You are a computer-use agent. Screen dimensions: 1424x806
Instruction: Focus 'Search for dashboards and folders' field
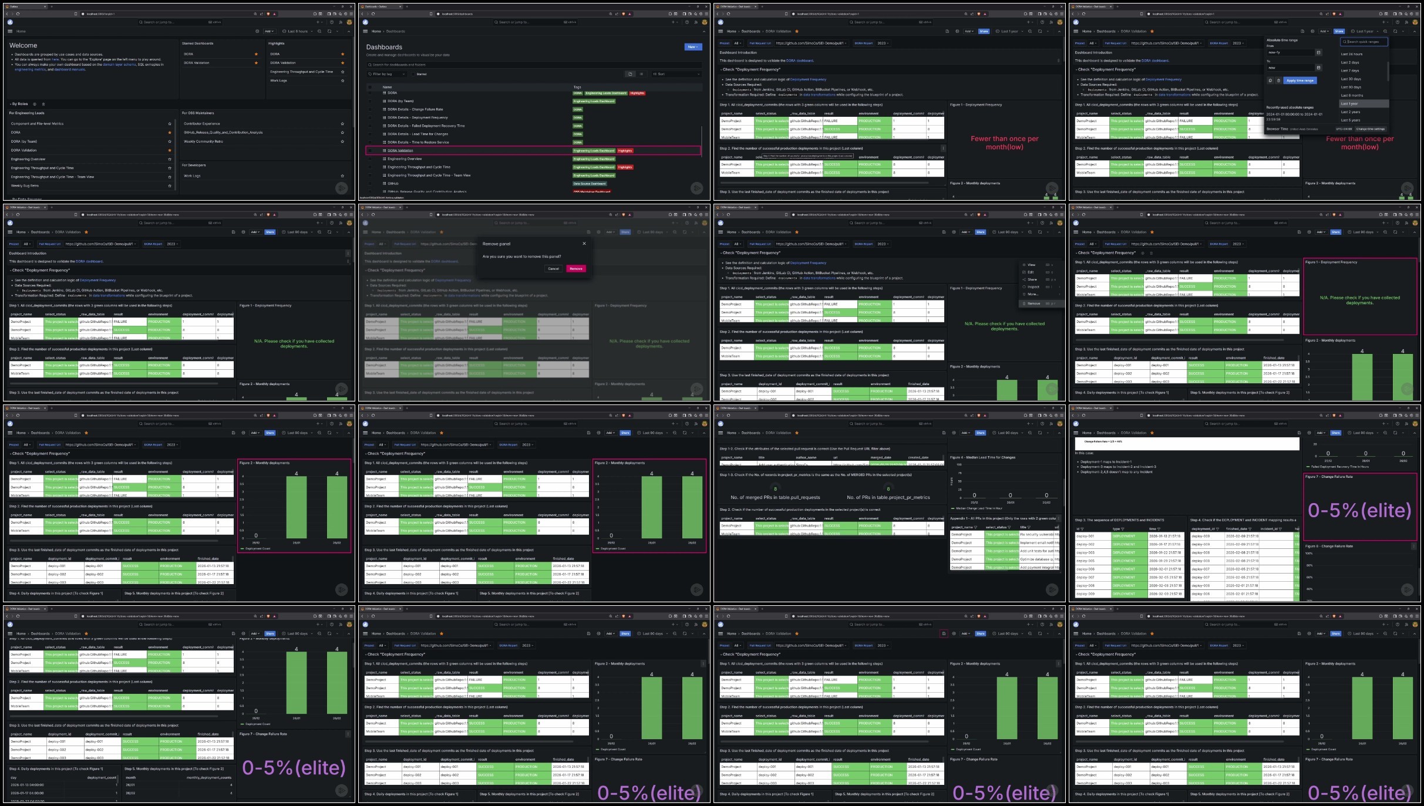(533, 65)
